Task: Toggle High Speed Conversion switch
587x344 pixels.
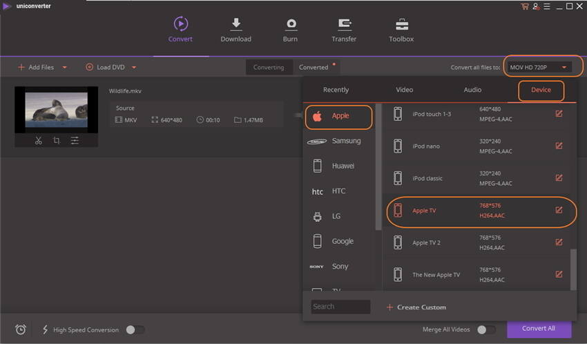Action: [x=135, y=329]
